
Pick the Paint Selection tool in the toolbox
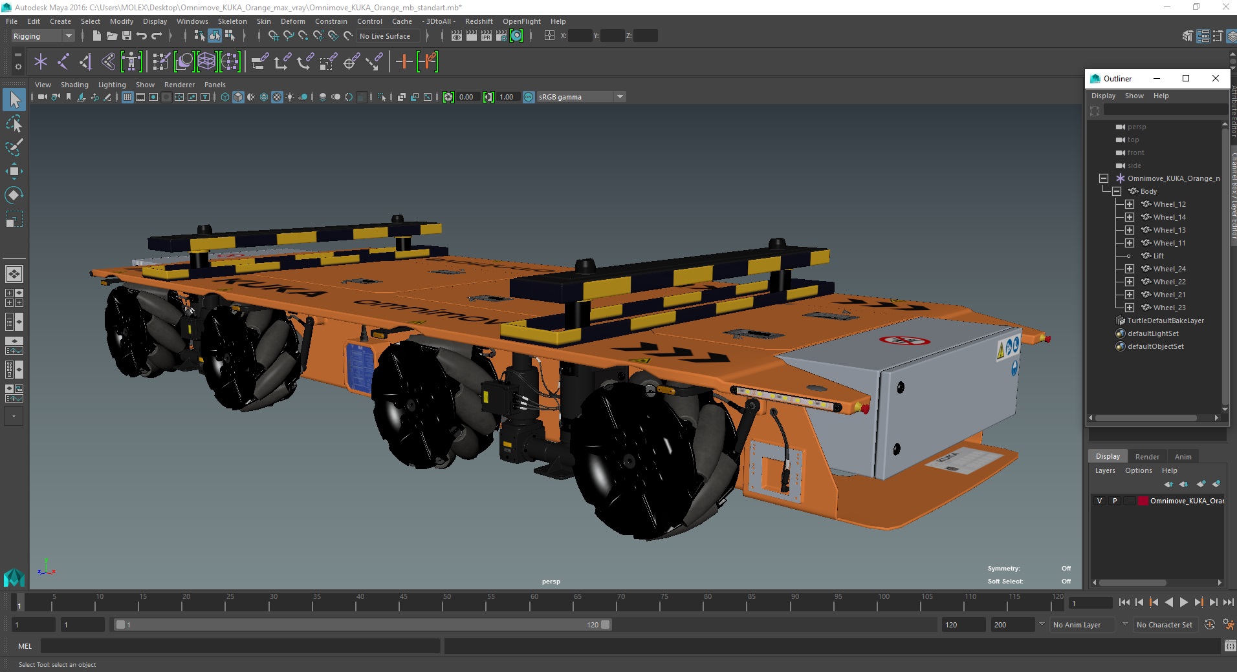[14, 147]
